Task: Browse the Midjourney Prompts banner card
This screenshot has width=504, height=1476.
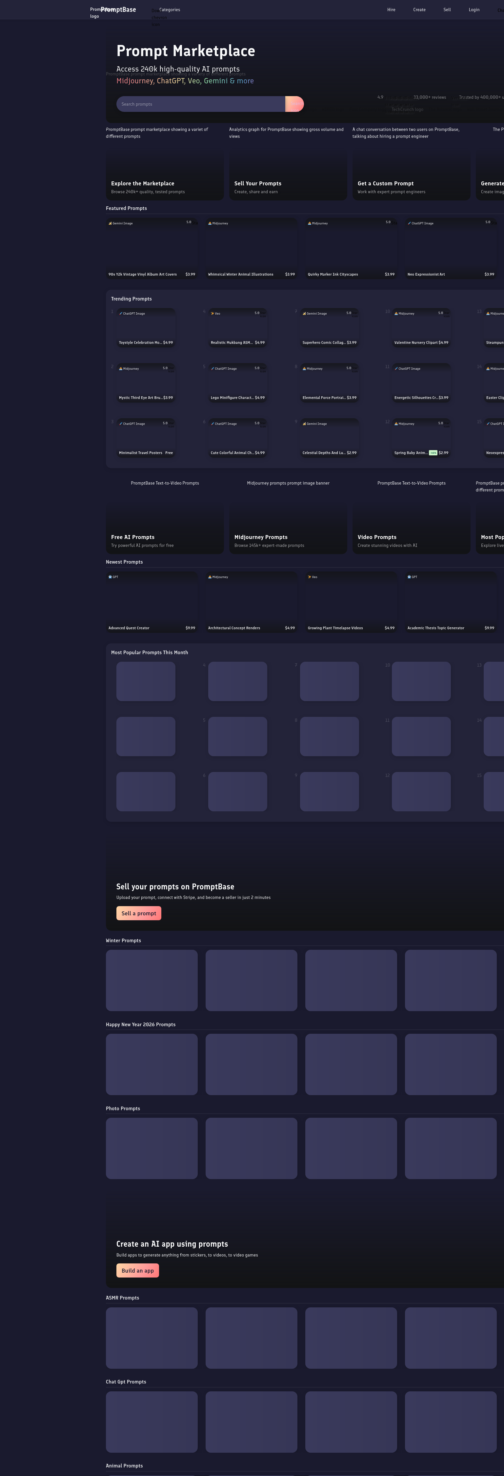Action: coord(288,530)
